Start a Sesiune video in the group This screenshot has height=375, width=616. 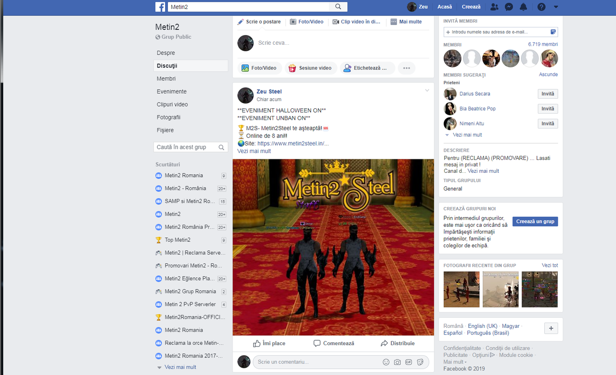[x=310, y=68]
